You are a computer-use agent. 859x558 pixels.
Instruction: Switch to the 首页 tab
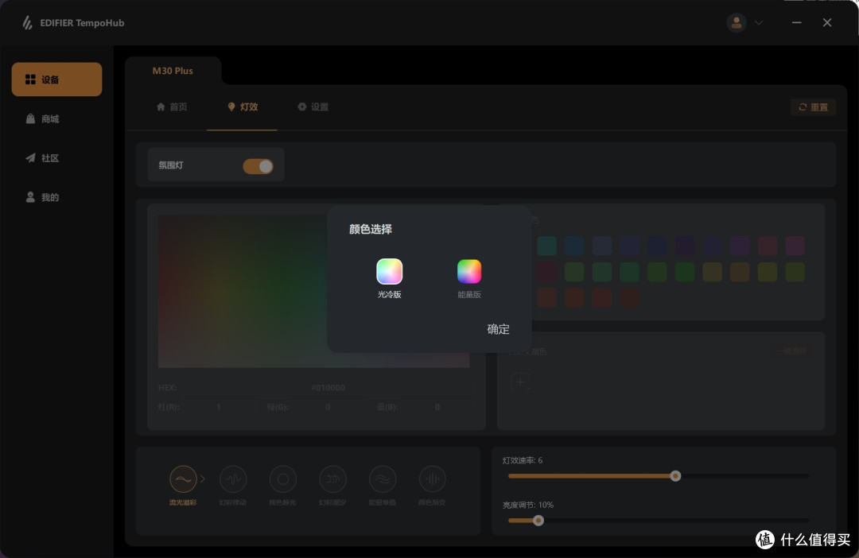[172, 107]
